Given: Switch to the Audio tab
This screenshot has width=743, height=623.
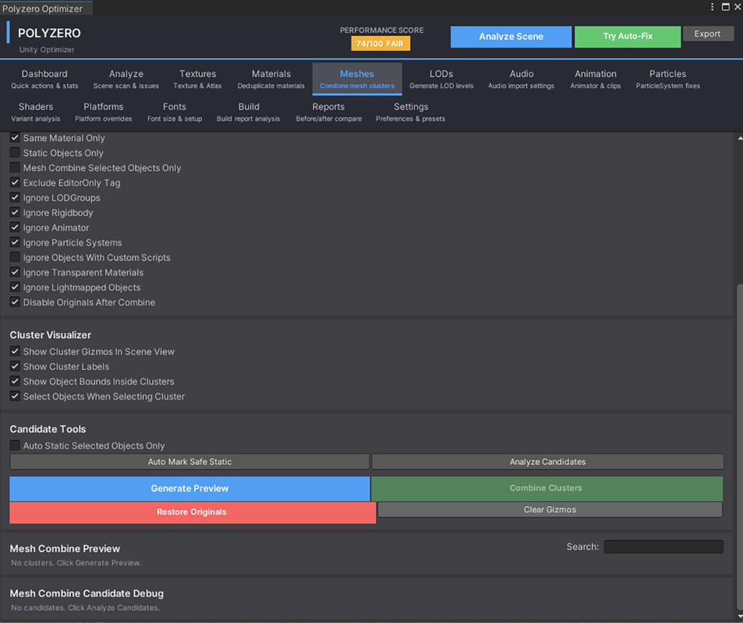Looking at the screenshot, I should pos(522,79).
